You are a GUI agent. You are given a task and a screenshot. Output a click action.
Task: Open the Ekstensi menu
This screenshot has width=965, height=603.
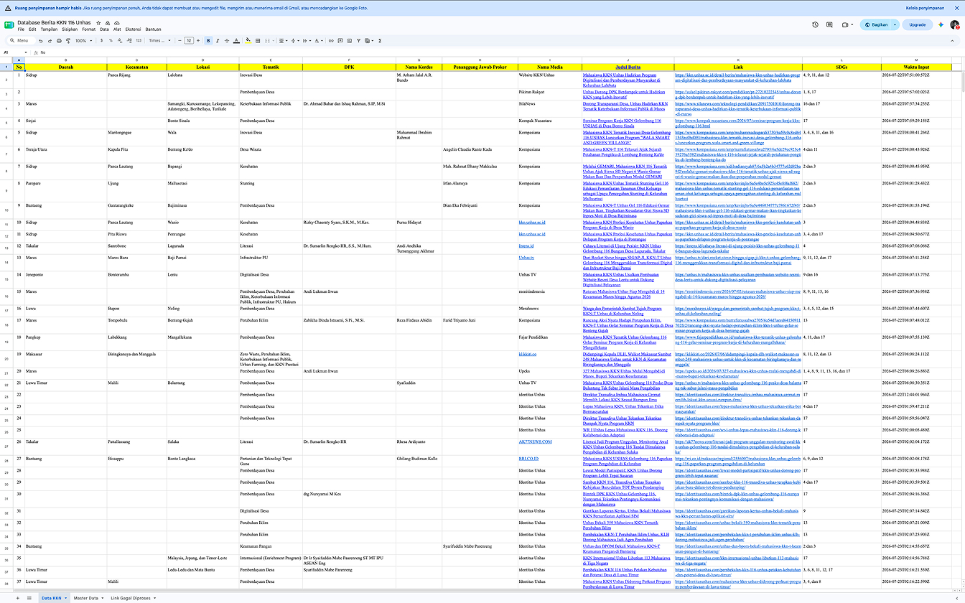coord(133,29)
